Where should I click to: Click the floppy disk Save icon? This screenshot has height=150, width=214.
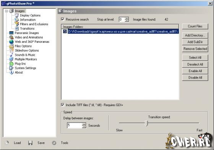[x=30, y=143]
